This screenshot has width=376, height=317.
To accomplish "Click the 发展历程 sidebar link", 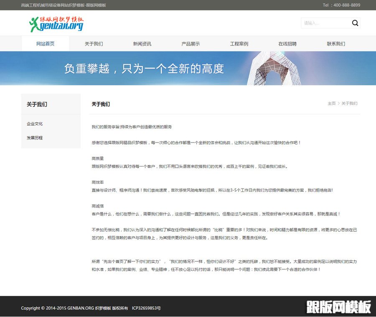I will 34,138.
